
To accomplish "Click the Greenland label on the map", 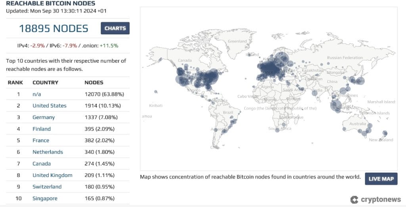I will 237,41.
